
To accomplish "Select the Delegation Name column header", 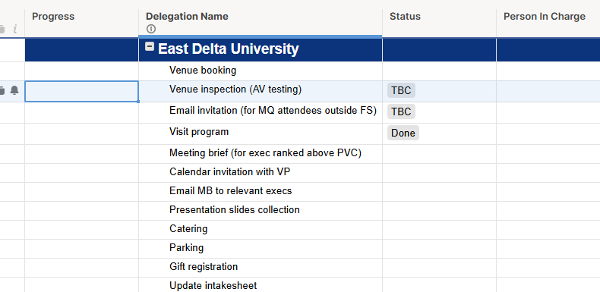I will click(261, 24).
